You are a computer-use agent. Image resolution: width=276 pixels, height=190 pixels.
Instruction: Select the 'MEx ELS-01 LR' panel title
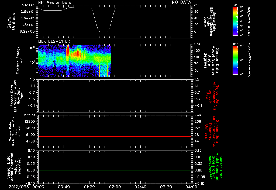(54, 41)
